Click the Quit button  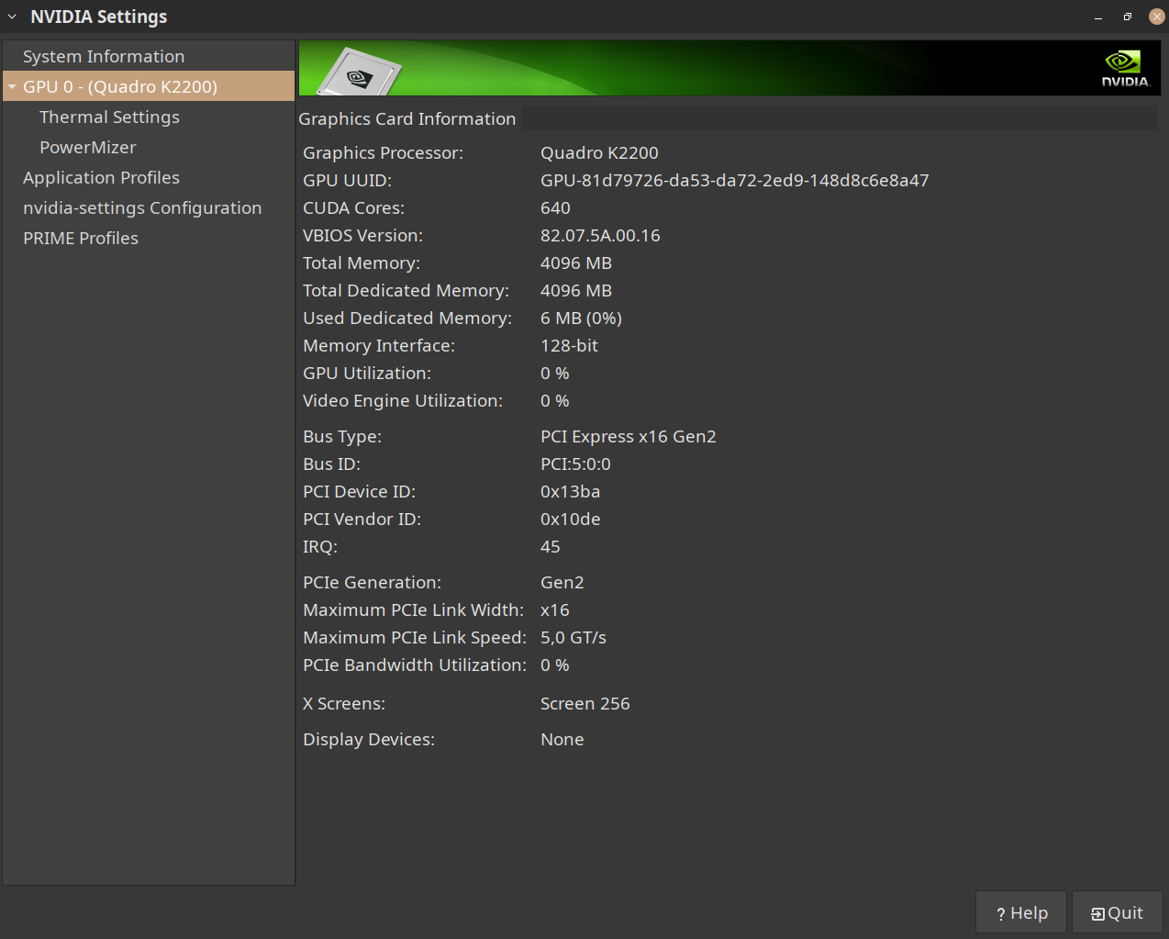1117,912
